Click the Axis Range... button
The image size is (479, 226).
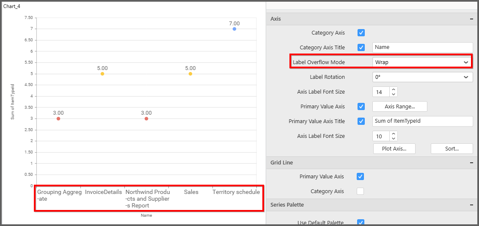399,107
